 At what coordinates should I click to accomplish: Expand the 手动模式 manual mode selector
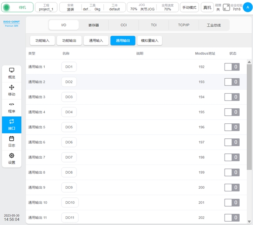point(189,7)
